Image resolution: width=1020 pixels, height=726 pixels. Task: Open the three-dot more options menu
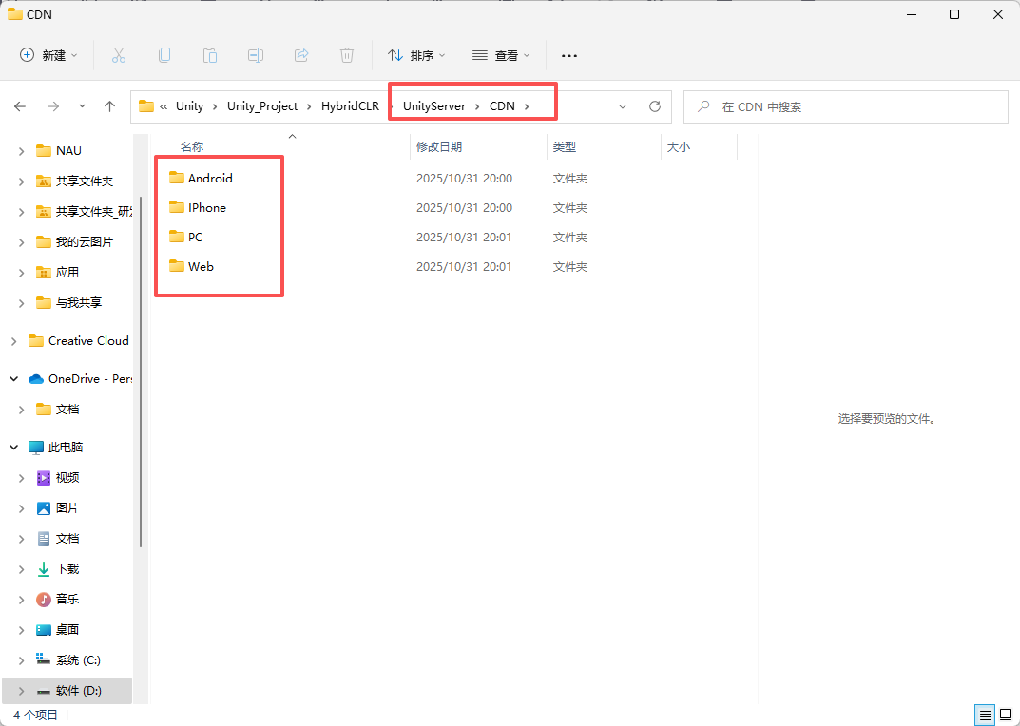click(569, 56)
